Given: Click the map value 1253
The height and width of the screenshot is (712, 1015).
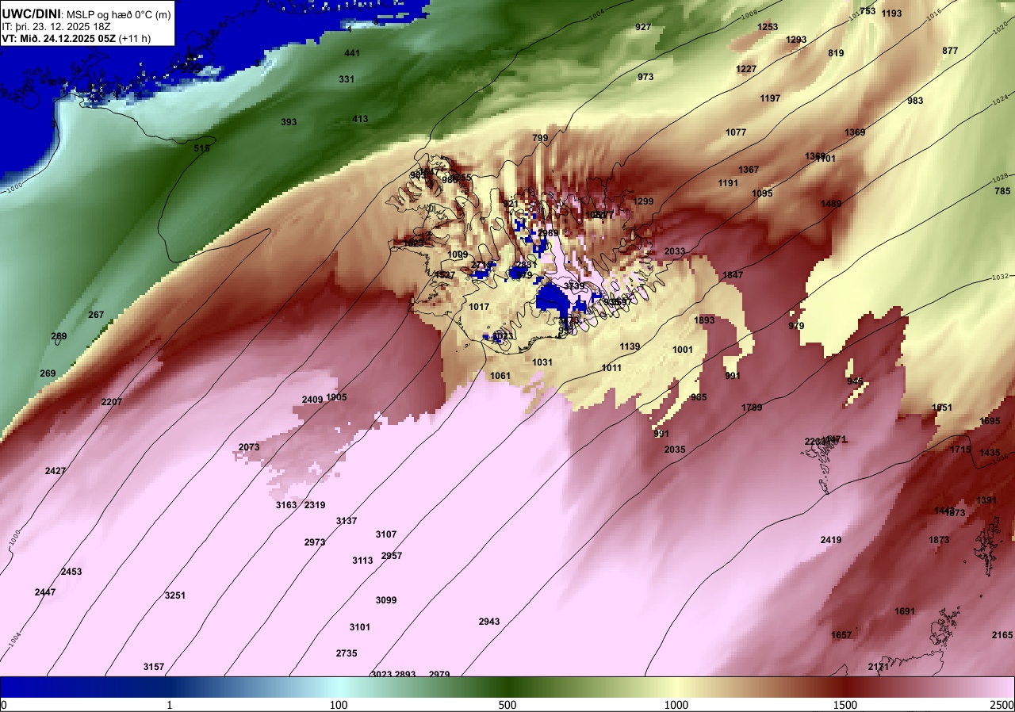Looking at the screenshot, I should pos(768,27).
